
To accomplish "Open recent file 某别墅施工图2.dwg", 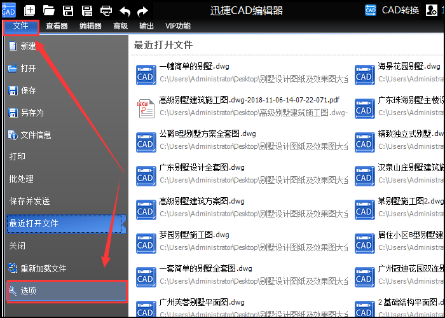I will pyautogui.click(x=411, y=202).
